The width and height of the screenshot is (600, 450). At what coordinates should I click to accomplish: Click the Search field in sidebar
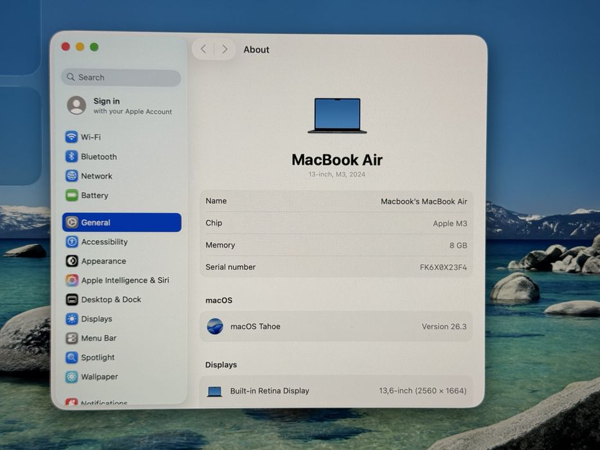pos(121,78)
